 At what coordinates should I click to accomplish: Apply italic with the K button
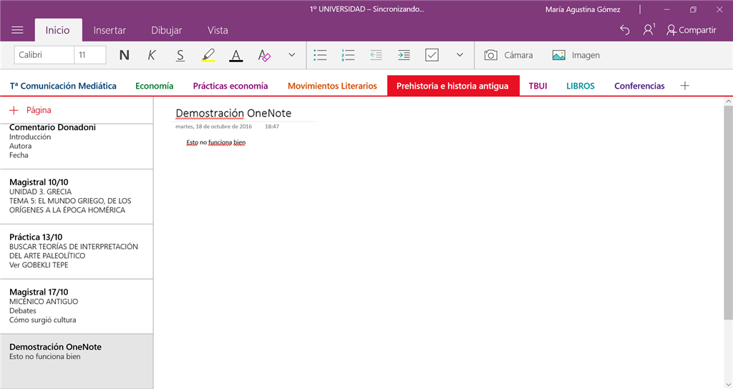point(152,55)
